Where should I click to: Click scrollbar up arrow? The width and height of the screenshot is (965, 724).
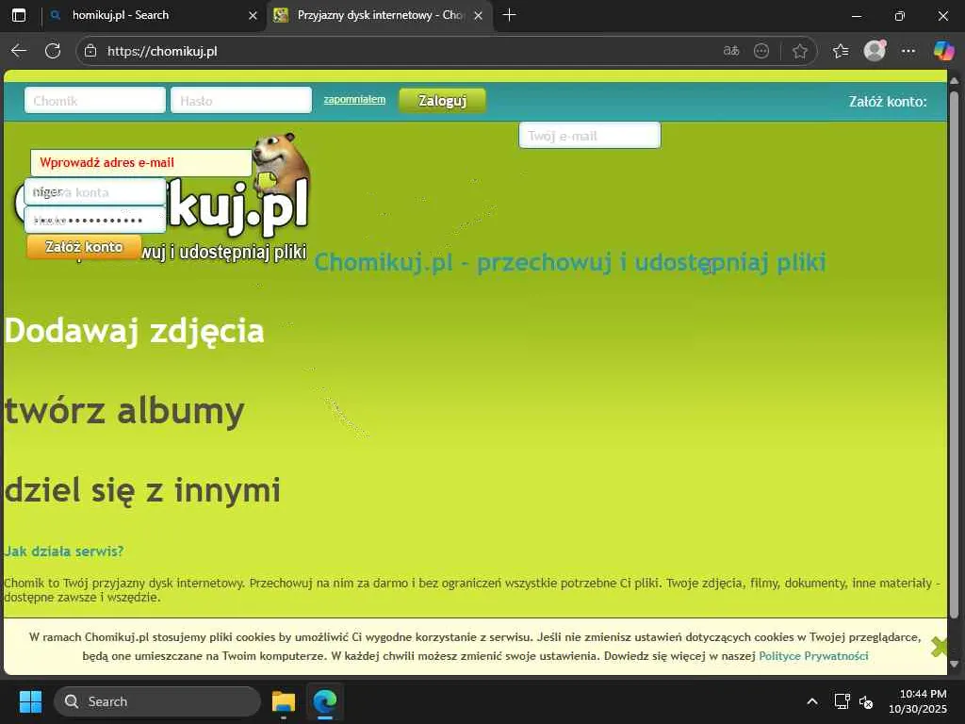pyautogui.click(x=954, y=81)
